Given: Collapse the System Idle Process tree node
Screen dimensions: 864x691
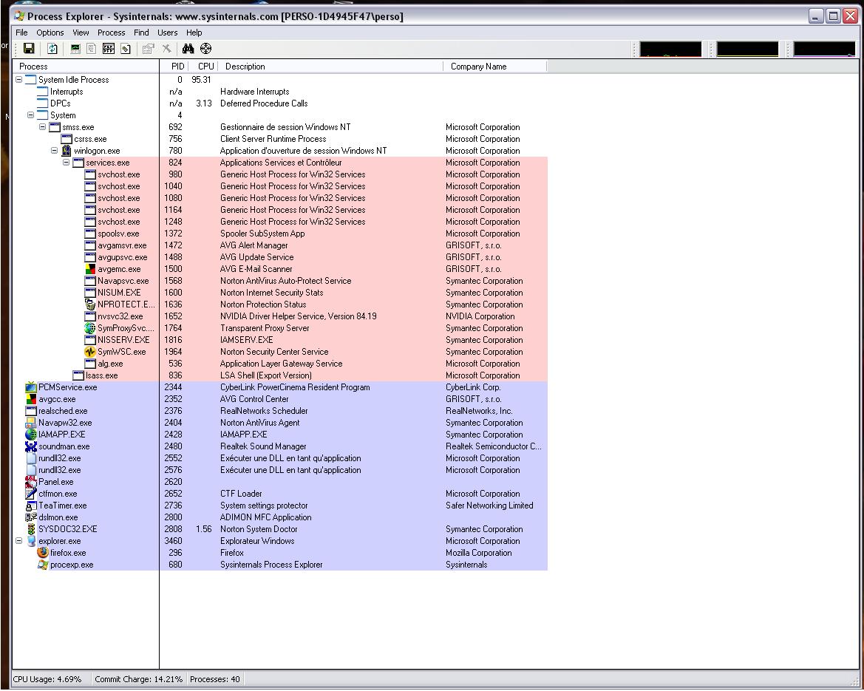Looking at the screenshot, I should click(18, 80).
